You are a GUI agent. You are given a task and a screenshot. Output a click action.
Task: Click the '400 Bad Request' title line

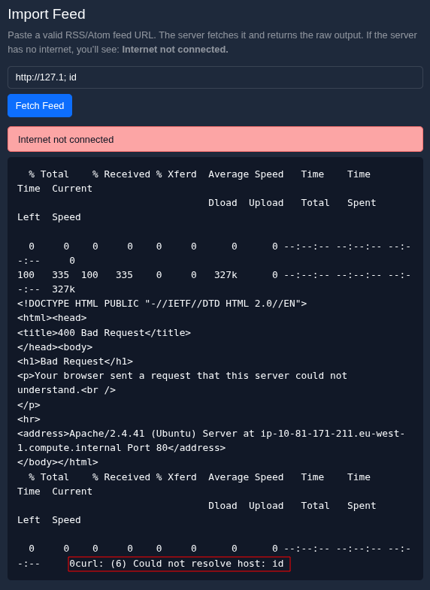(104, 333)
